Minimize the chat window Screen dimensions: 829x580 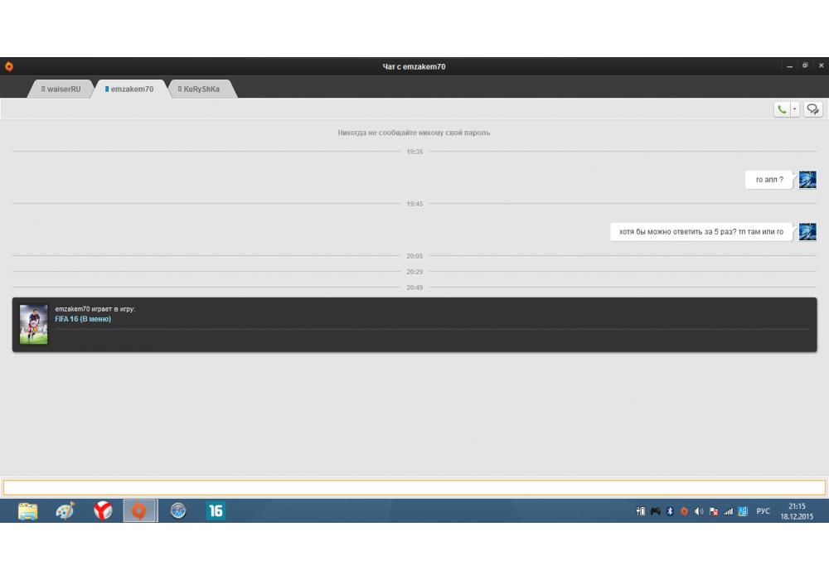point(789,66)
